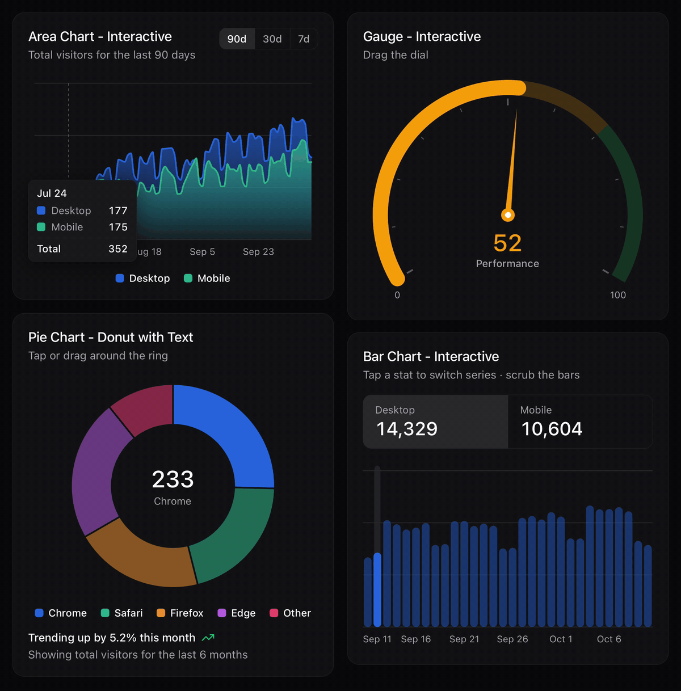
Task: Click the 'Jul 24' tooltip date
Action: [52, 193]
